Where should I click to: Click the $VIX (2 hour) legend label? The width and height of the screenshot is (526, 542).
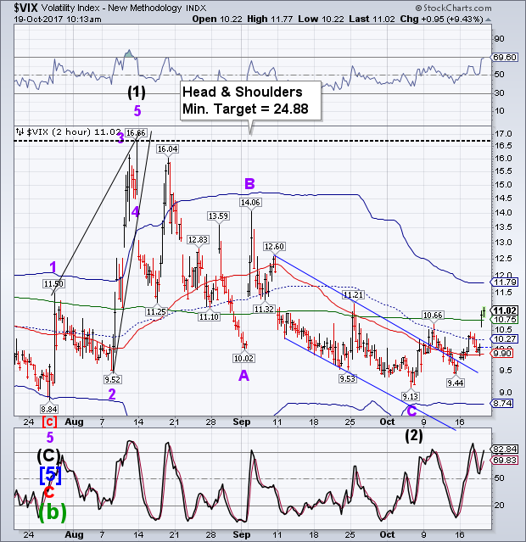[x=68, y=133]
